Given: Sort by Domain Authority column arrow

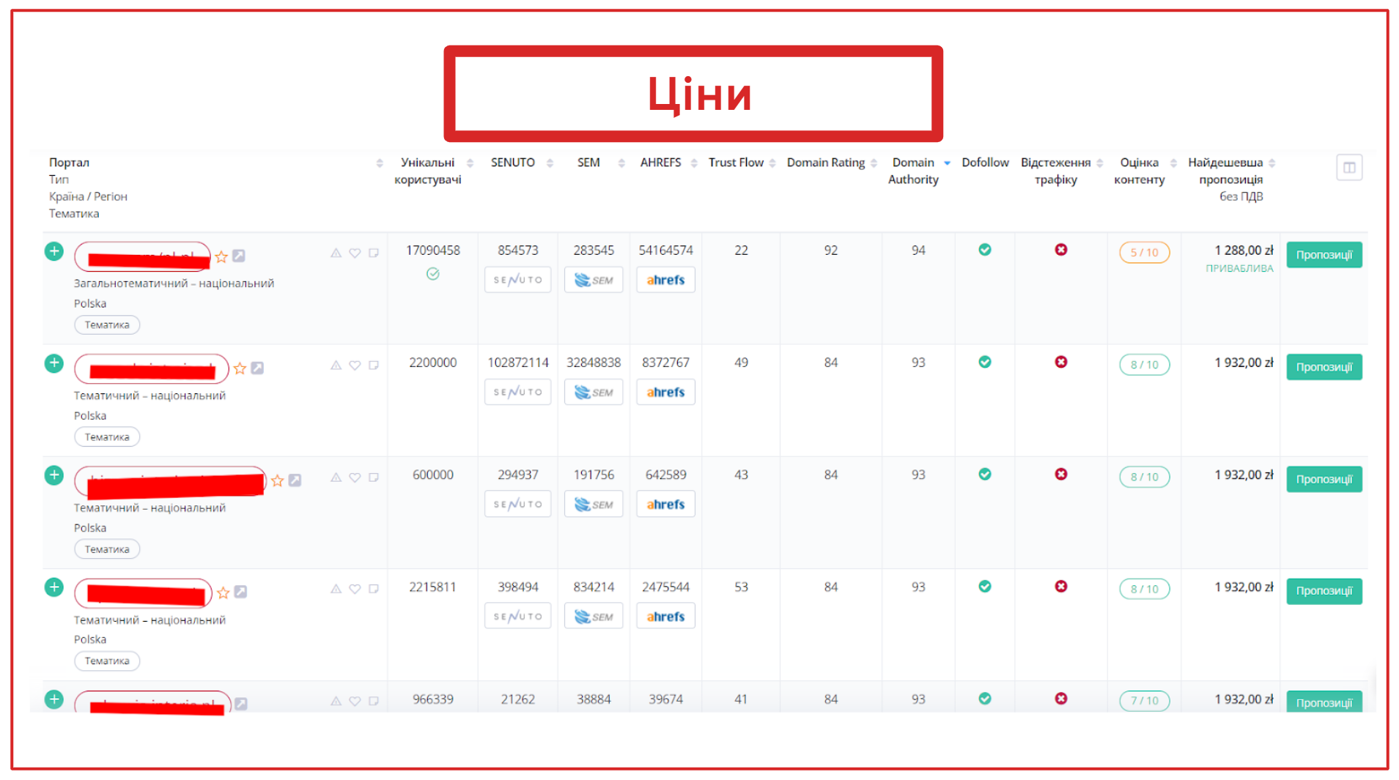Looking at the screenshot, I should pos(947,163).
